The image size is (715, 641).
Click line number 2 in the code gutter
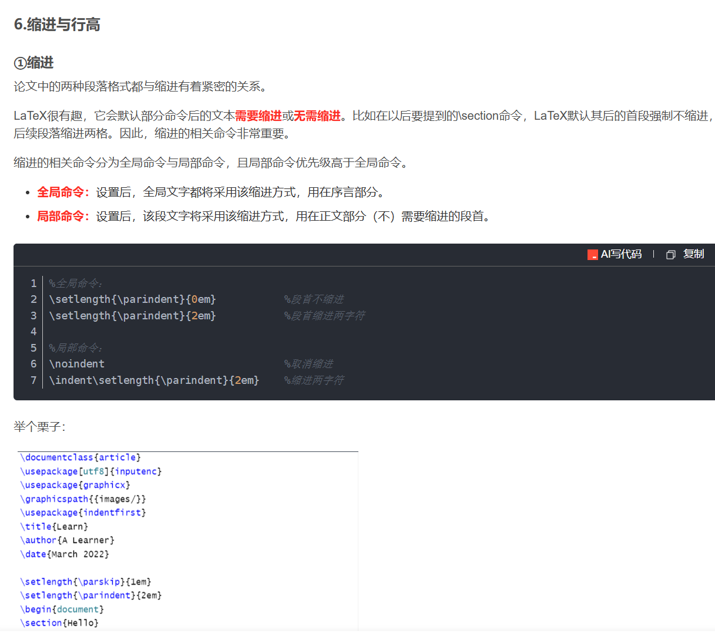pyautogui.click(x=33, y=299)
